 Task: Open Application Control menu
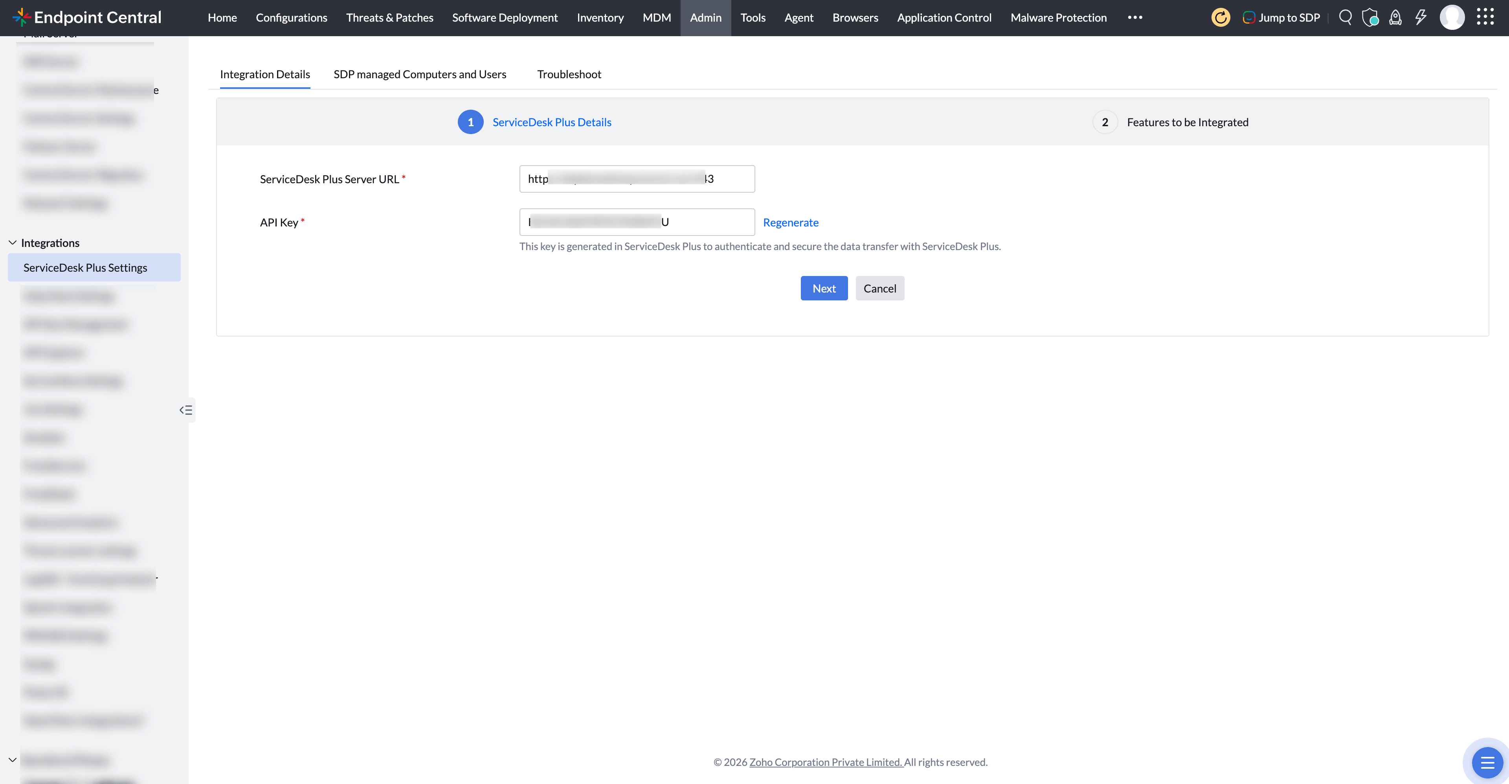tap(944, 18)
